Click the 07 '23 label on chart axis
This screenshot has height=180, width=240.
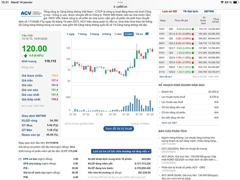[x=112, y=114]
